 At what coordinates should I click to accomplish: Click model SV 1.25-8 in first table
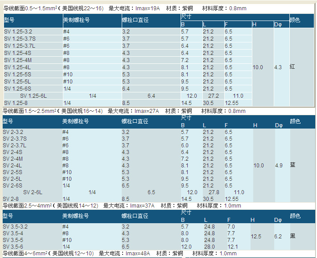point(16,103)
